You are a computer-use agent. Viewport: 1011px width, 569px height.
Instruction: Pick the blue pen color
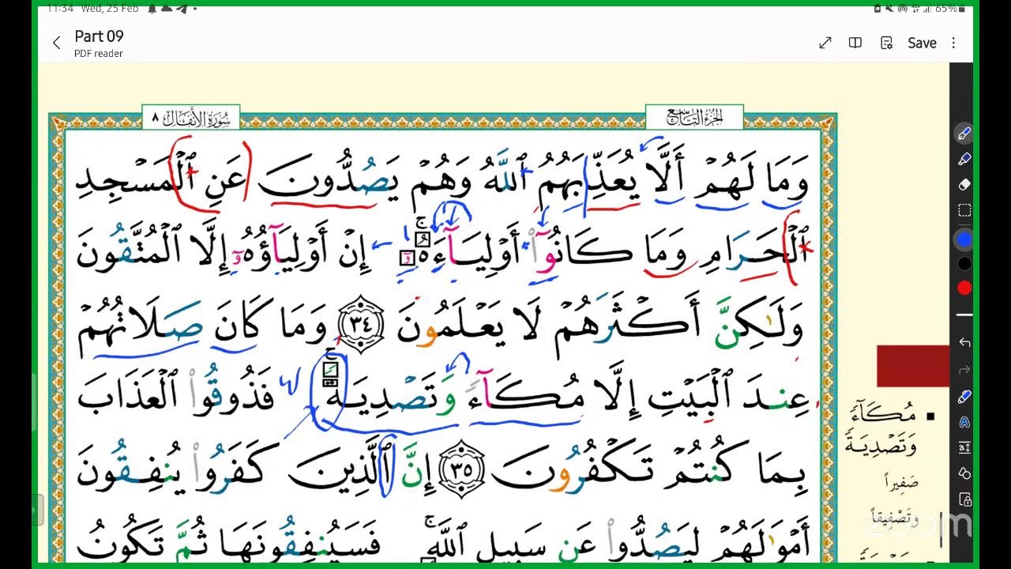964,239
